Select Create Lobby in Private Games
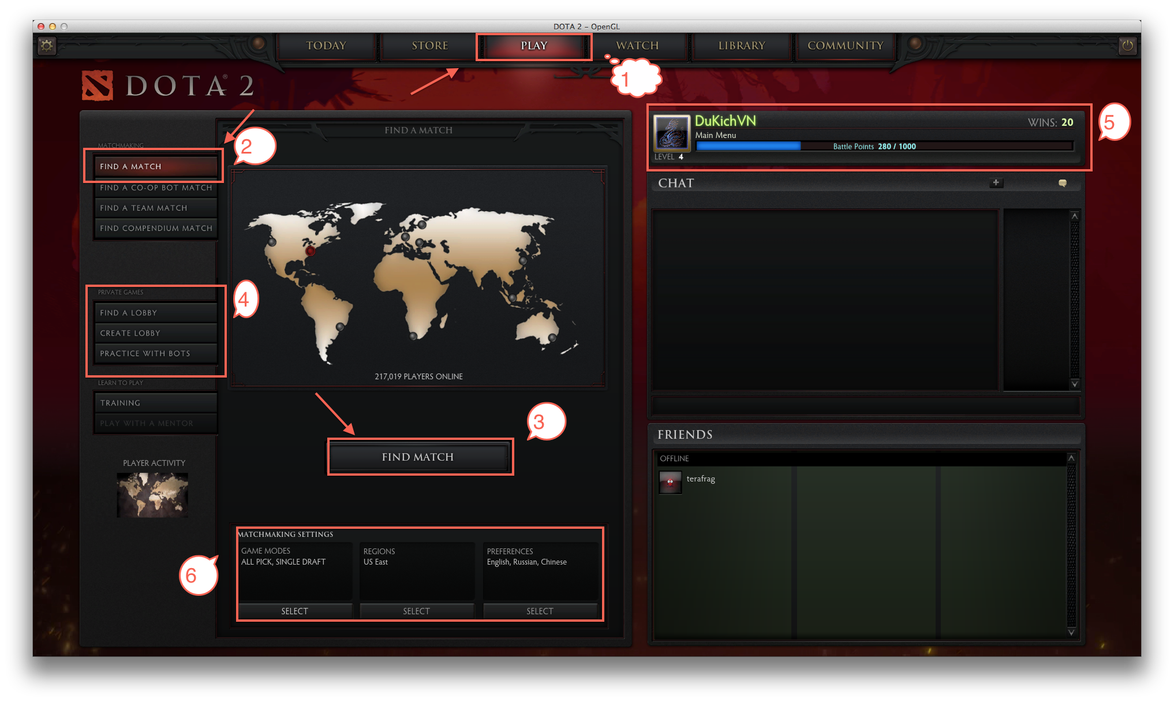The width and height of the screenshot is (1174, 702). [x=156, y=333]
